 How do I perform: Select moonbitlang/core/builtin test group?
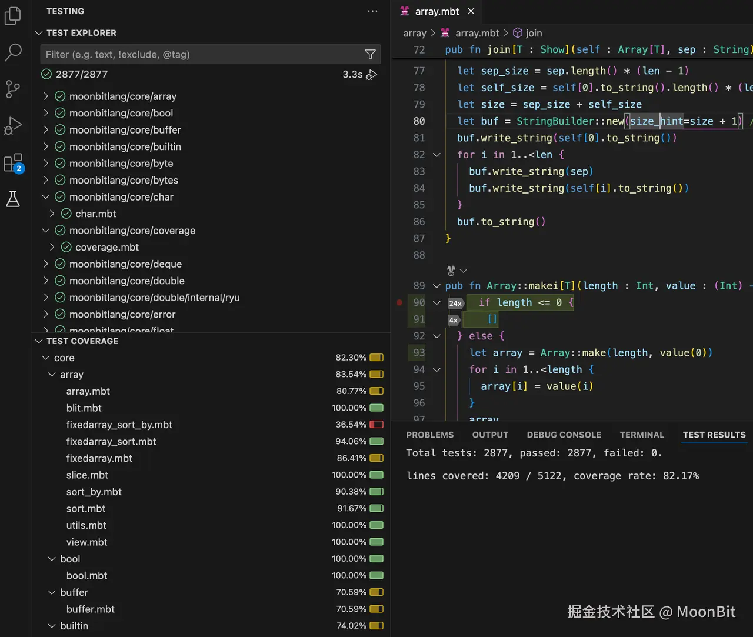click(125, 146)
